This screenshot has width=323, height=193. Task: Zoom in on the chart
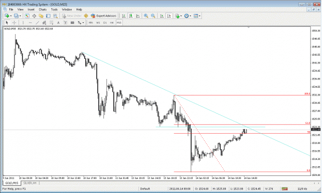coord(146,16)
